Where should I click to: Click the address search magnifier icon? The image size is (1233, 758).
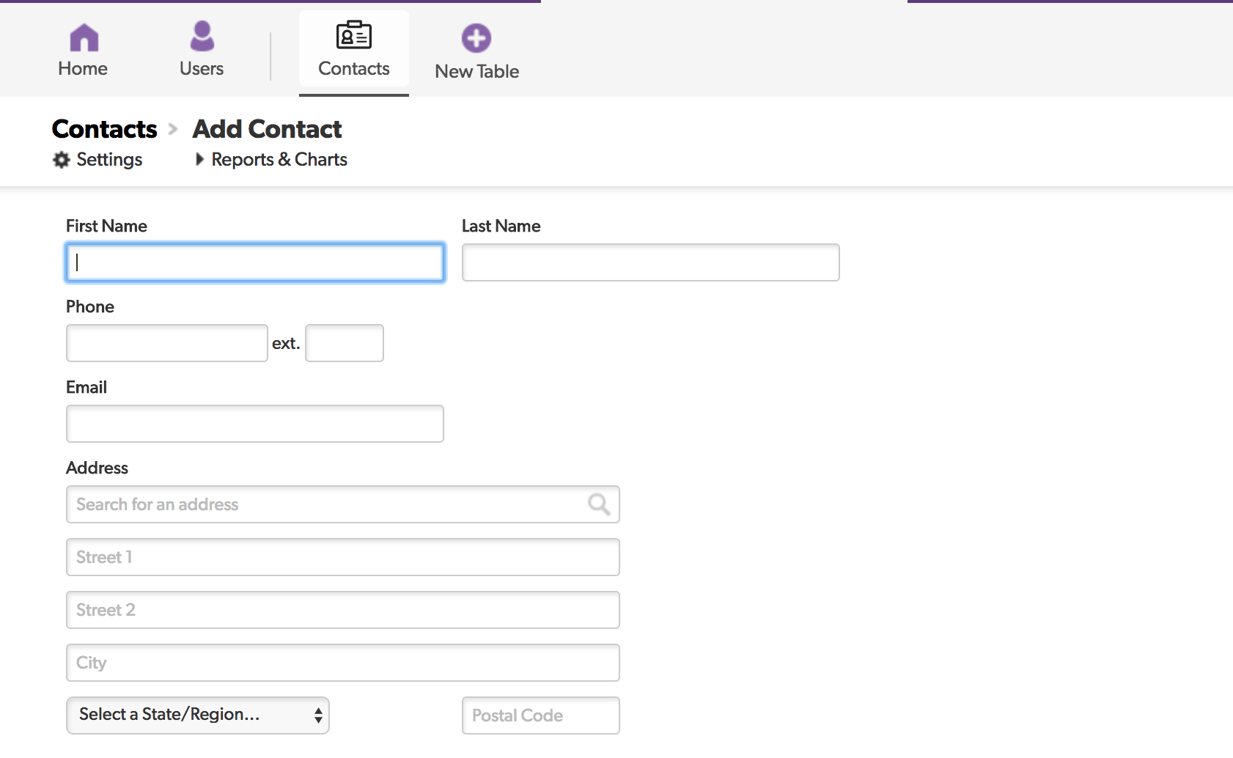pyautogui.click(x=599, y=504)
